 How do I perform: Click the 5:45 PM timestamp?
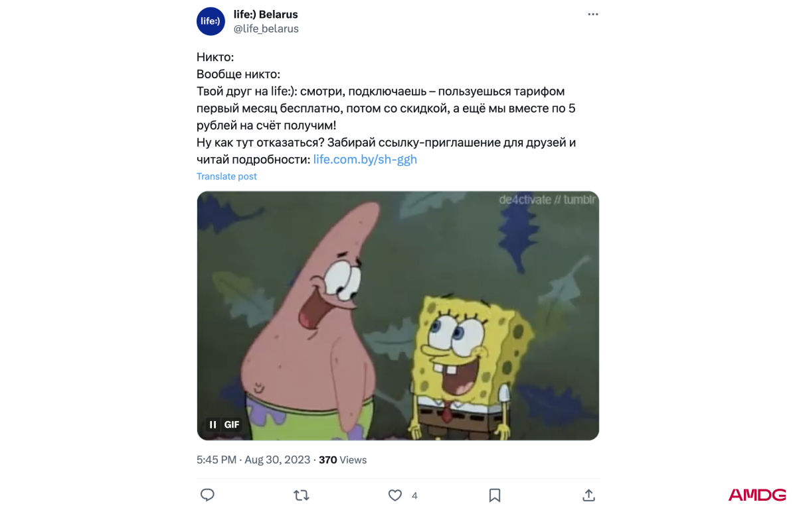217,460
